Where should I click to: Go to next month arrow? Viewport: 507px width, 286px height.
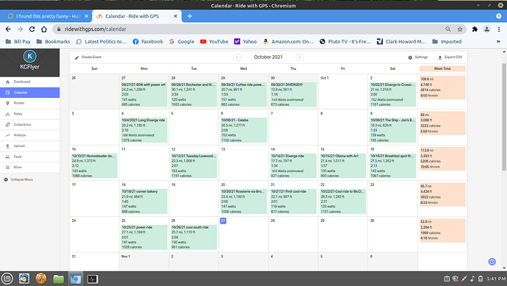tap(299, 57)
